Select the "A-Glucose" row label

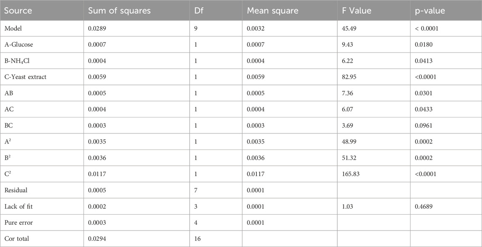pyautogui.click(x=19, y=45)
